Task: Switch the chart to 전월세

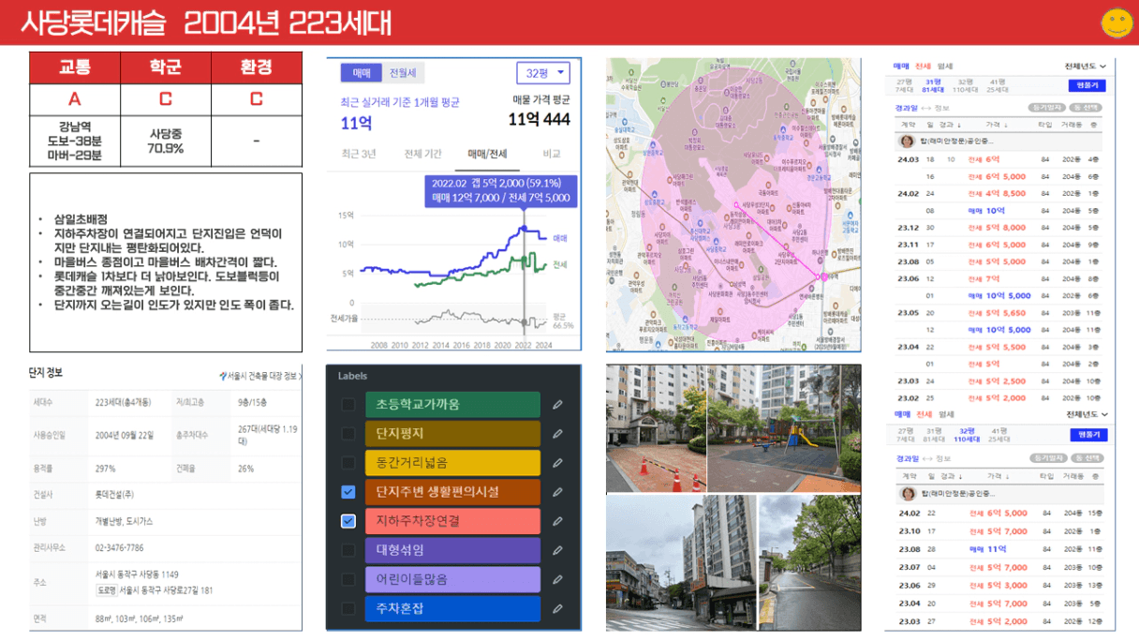Action: [x=404, y=73]
